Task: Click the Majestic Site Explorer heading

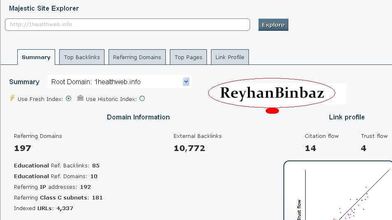Action: coord(44,8)
